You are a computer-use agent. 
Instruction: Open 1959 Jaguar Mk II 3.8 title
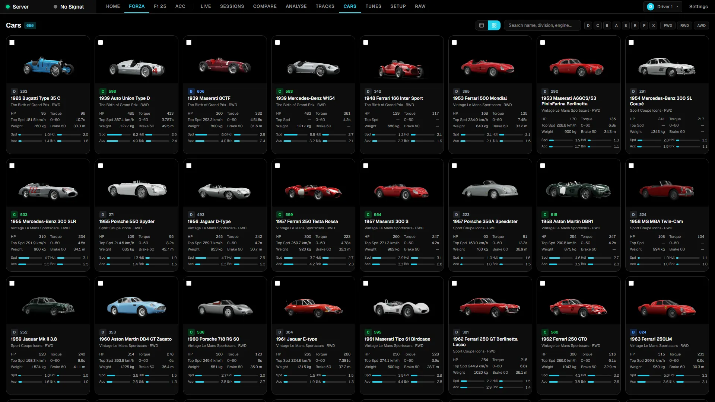tap(34, 339)
